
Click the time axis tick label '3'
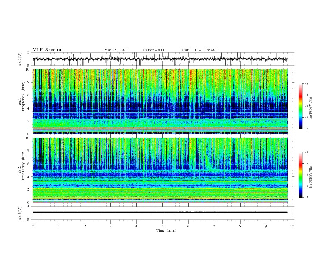[x=110, y=226]
